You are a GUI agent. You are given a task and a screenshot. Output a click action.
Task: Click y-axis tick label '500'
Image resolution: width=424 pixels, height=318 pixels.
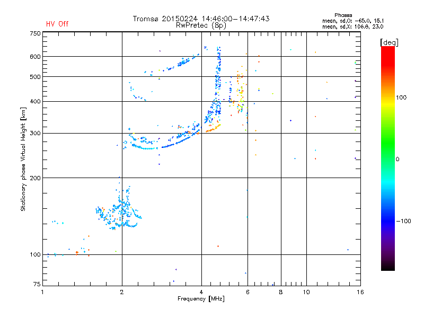click(35, 77)
